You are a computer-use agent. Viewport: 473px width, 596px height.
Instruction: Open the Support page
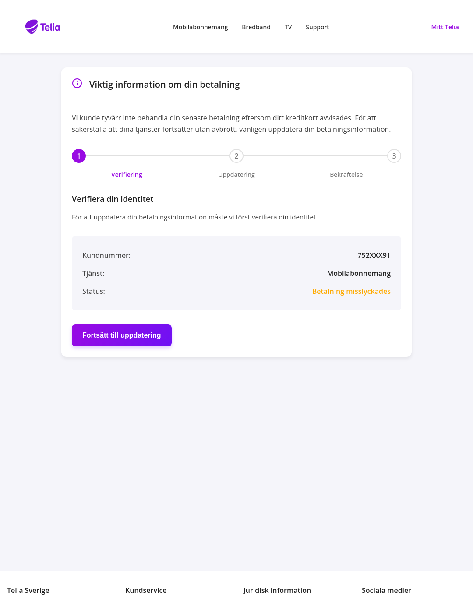[x=317, y=27]
